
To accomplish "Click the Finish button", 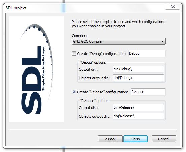I will pos(135,139).
